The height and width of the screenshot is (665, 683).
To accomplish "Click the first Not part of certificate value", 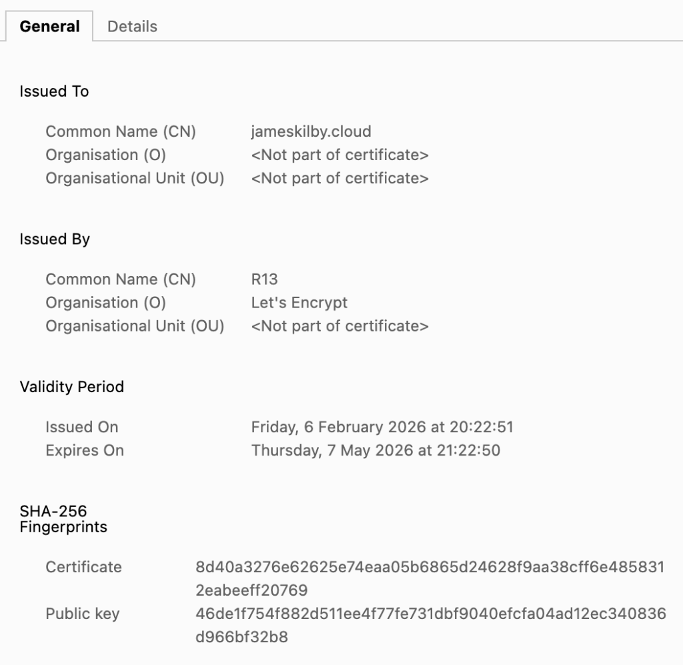I will pyautogui.click(x=340, y=155).
